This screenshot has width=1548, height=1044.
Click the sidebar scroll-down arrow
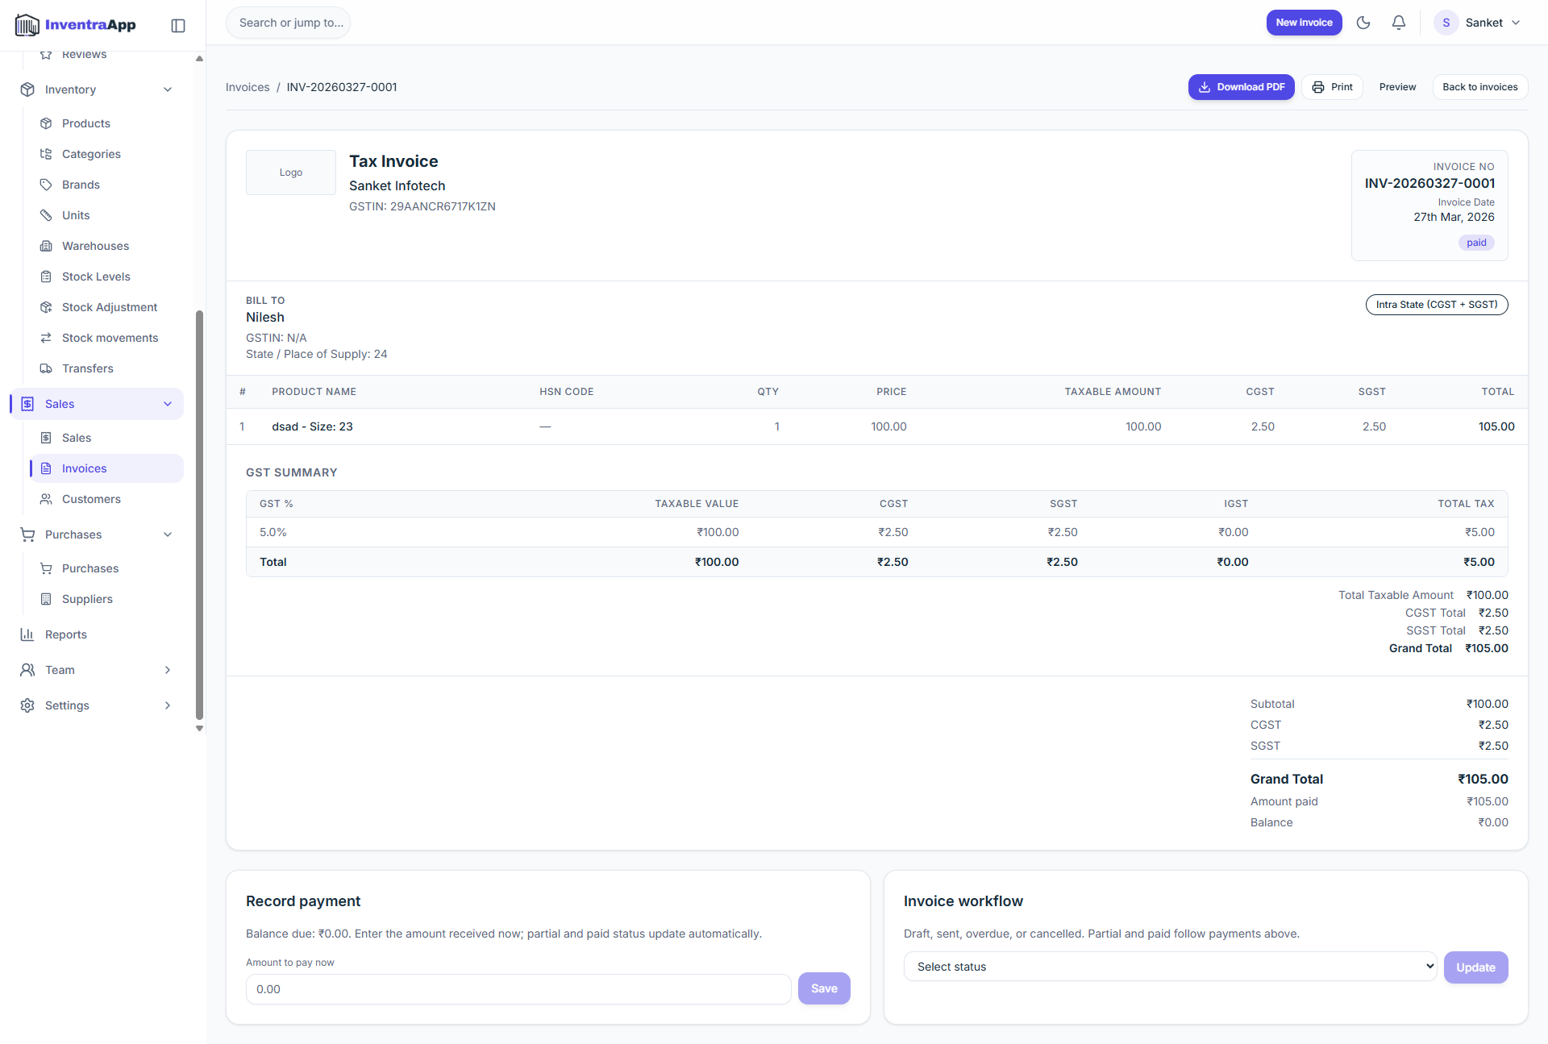pos(199,729)
